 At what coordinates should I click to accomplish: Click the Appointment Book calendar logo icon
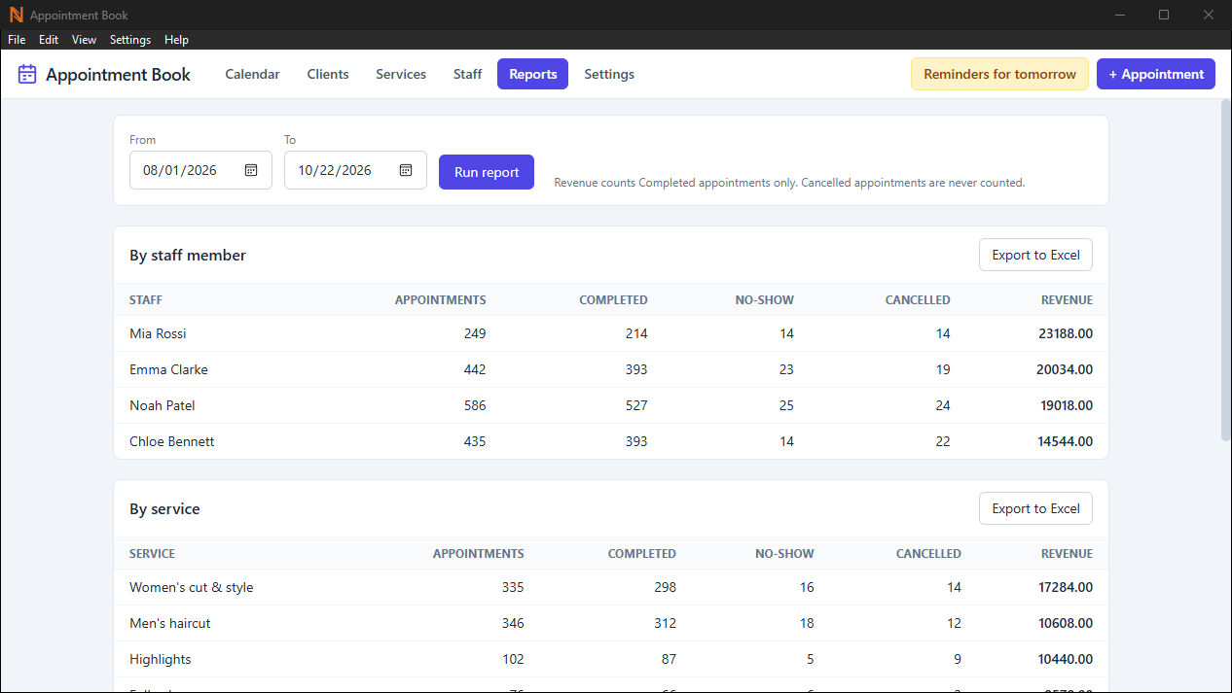coord(27,74)
